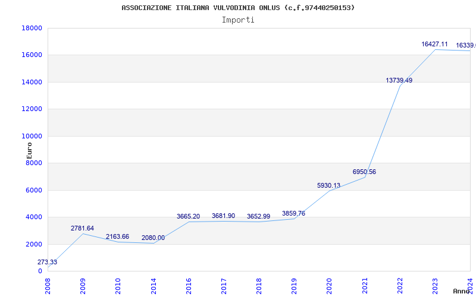Image resolution: width=476 pixels, height=297 pixels.
Task: Click the 16427.11 data label
Action: point(434,44)
